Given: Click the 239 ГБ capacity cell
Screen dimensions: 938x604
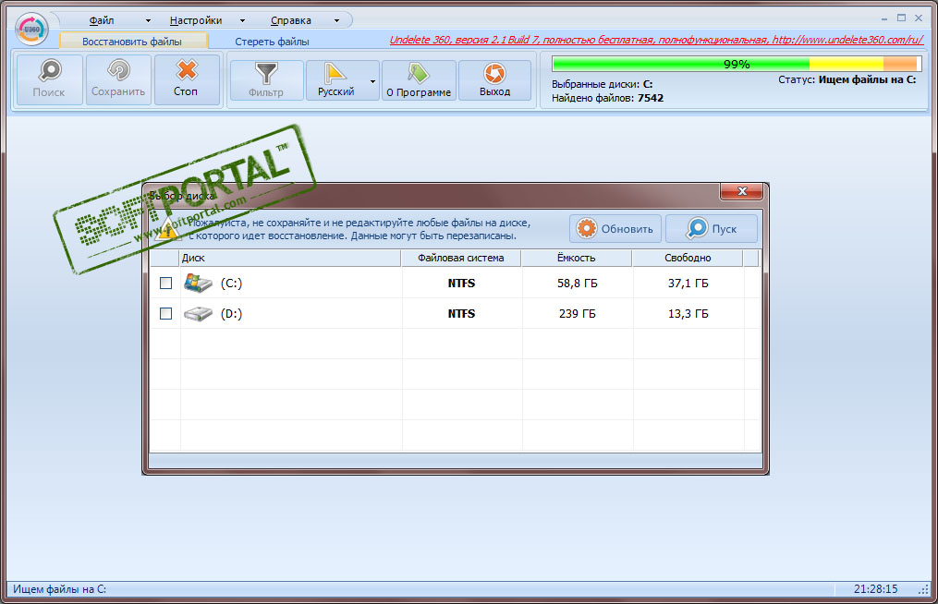Looking at the screenshot, I should (578, 314).
